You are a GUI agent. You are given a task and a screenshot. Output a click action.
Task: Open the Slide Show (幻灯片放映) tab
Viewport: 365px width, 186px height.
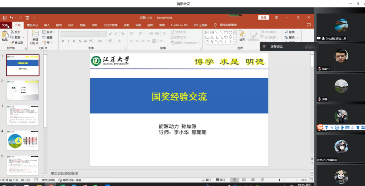[x=110, y=25]
